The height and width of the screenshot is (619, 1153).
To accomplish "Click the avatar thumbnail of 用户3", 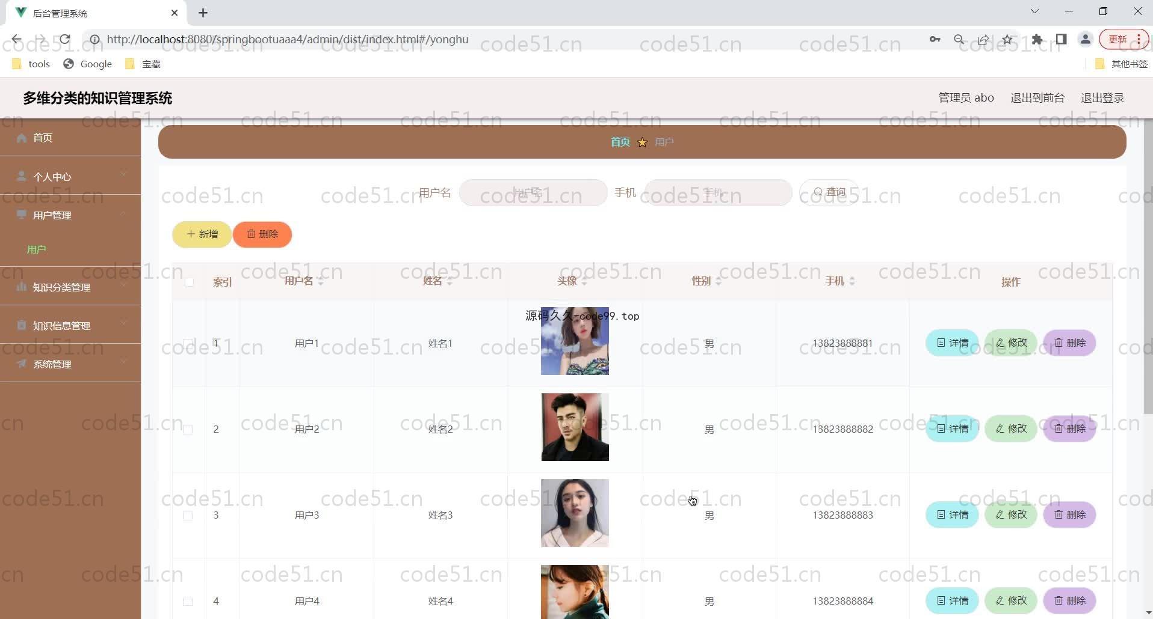I will (575, 513).
